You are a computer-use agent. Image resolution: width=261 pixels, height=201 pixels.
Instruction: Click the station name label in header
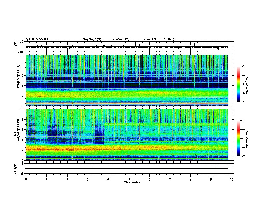coord(122,39)
